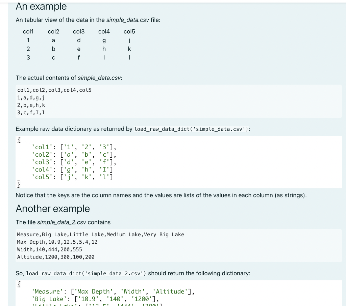Click the closing brace of the first dictionary
This screenshot has height=306, width=346.
(x=19, y=185)
